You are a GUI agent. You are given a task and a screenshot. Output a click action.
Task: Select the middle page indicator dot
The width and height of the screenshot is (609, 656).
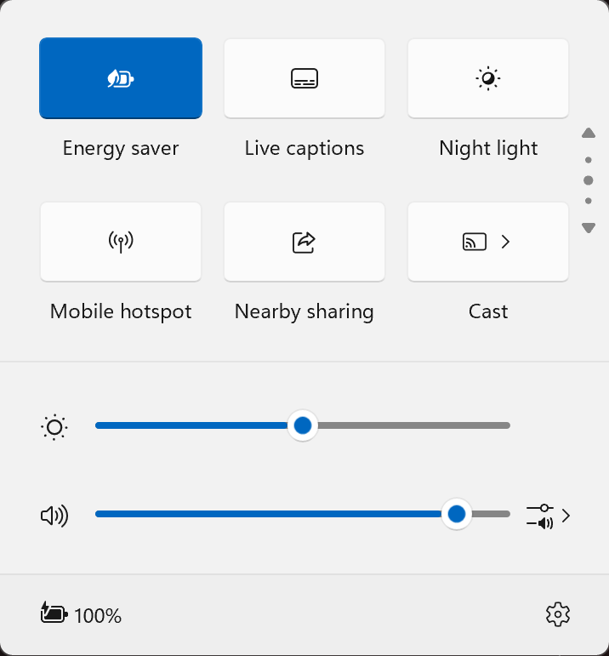tap(588, 180)
